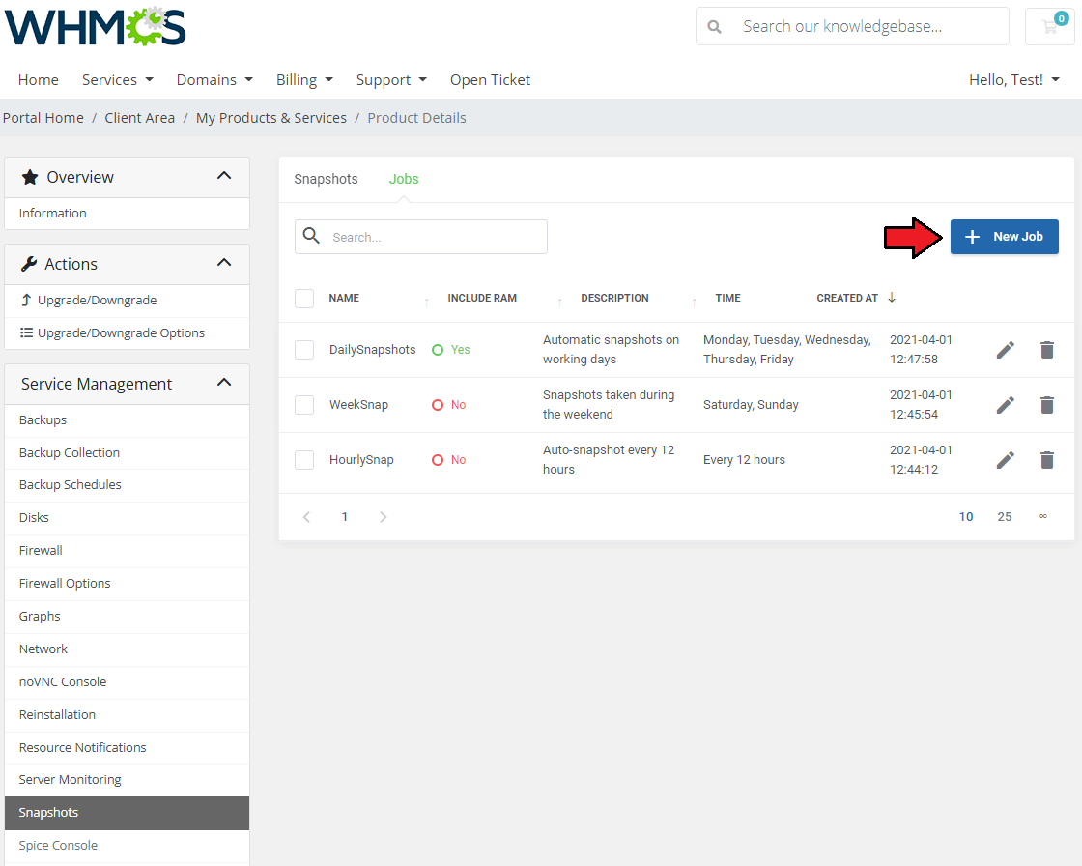Screen dimensions: 1082x866
Task: Open Backup Schedules in the sidebar
Action: (127, 485)
